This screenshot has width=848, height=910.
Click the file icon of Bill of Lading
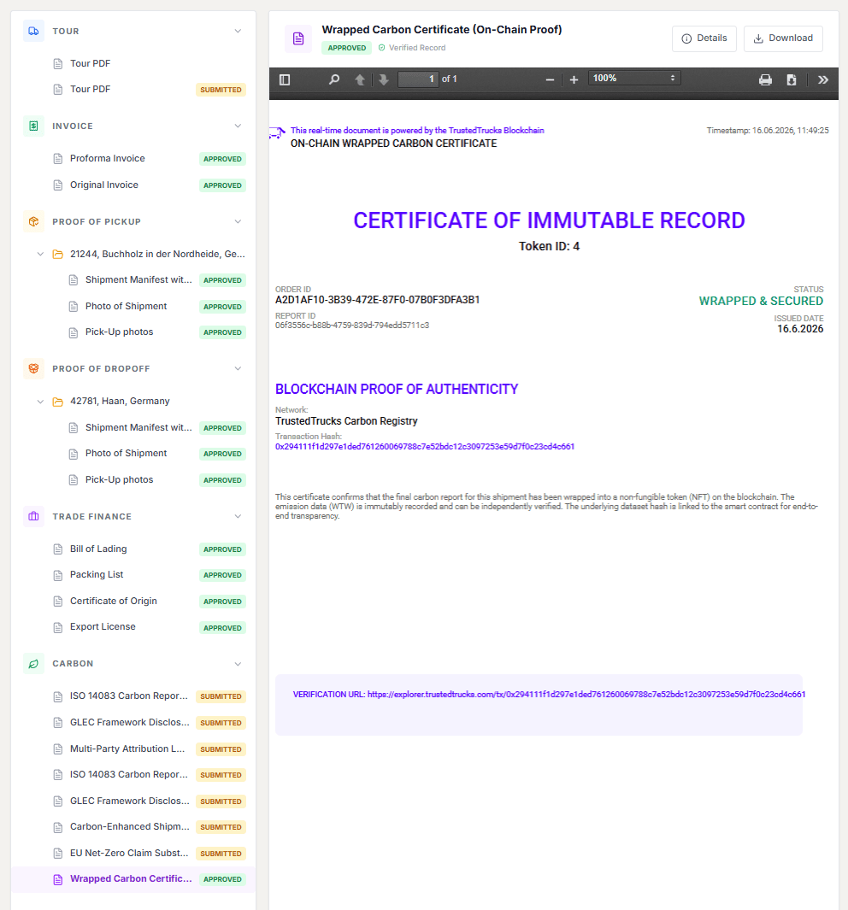58,549
